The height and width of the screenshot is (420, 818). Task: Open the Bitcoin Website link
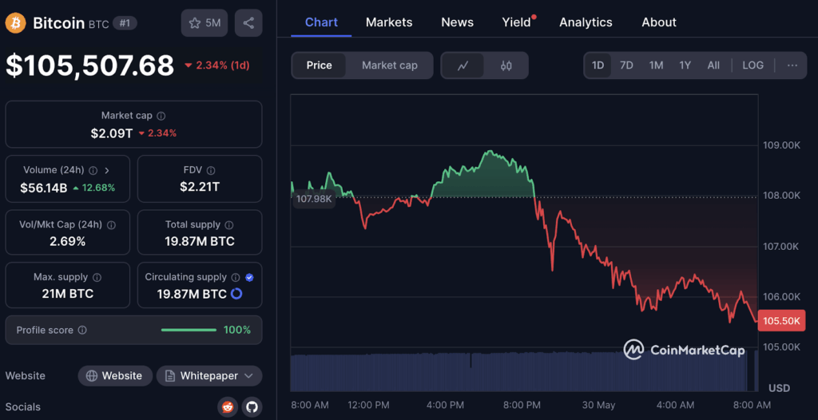click(x=115, y=376)
